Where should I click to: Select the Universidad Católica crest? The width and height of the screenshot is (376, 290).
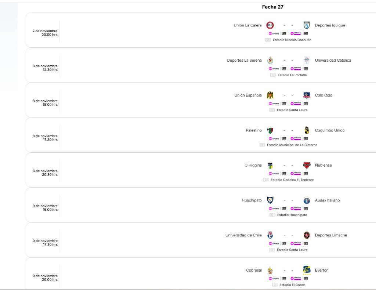click(x=307, y=60)
